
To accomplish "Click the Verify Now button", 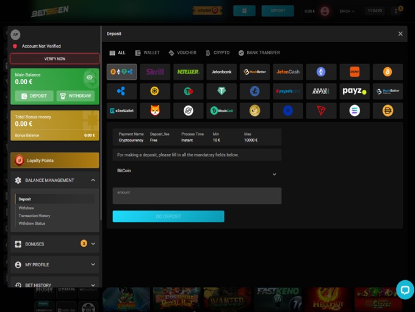I will pyautogui.click(x=55, y=59).
